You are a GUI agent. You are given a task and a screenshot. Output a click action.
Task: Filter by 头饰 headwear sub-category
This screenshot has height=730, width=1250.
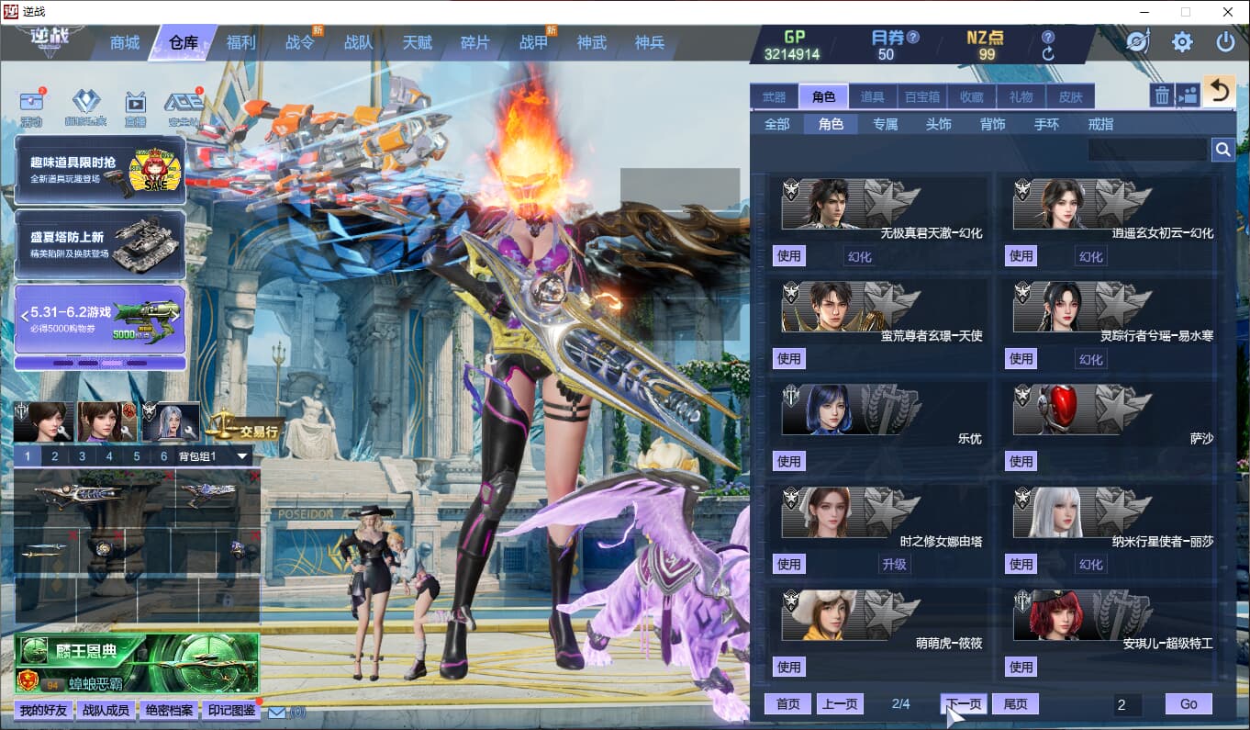click(x=938, y=124)
